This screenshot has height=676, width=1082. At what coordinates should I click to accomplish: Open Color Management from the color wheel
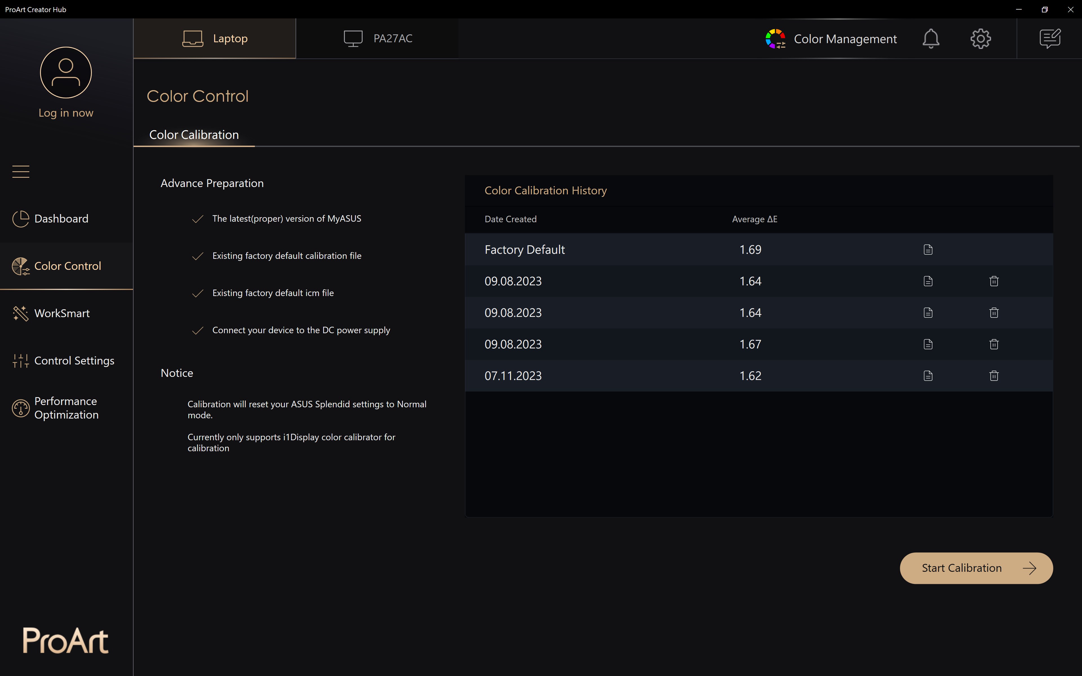pos(776,39)
